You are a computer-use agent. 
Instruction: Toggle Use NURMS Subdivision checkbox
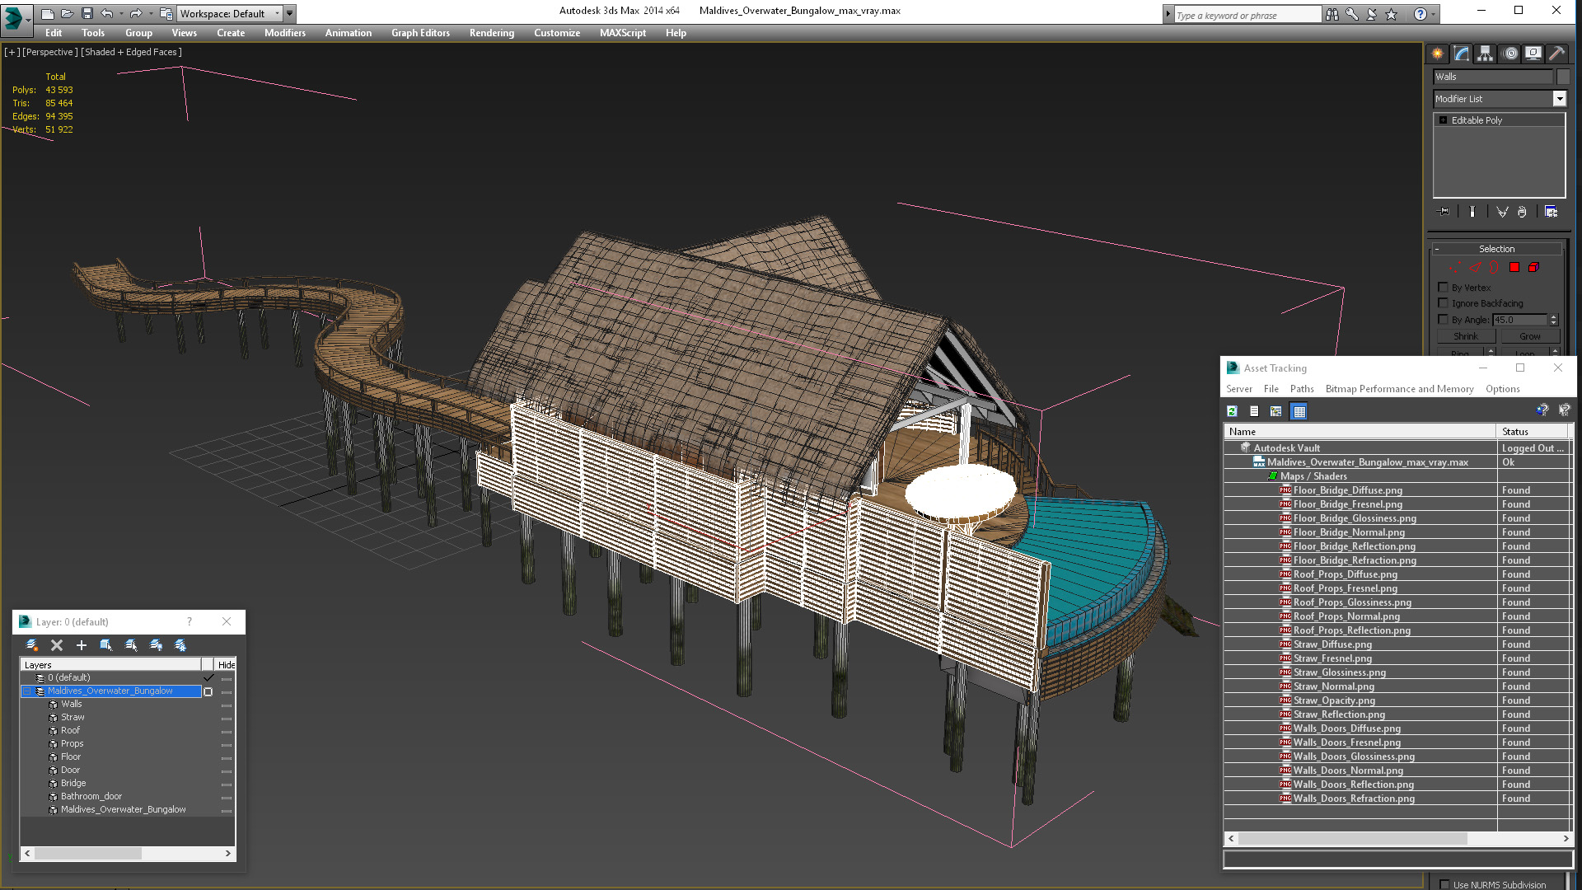(x=1444, y=884)
